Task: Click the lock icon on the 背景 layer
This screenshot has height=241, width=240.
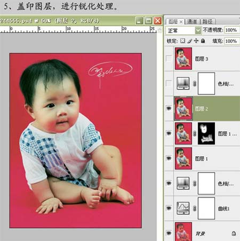Action: [x=234, y=233]
